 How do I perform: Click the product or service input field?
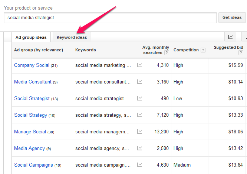pos(110,18)
